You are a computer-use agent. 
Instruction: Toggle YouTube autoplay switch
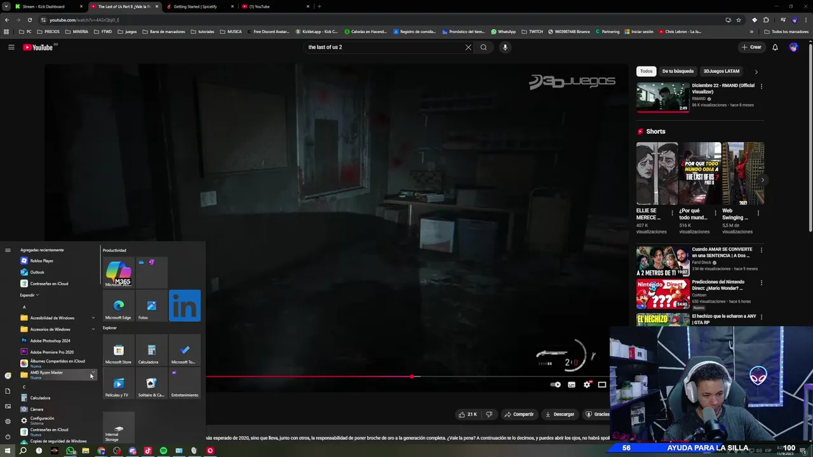coord(556,385)
